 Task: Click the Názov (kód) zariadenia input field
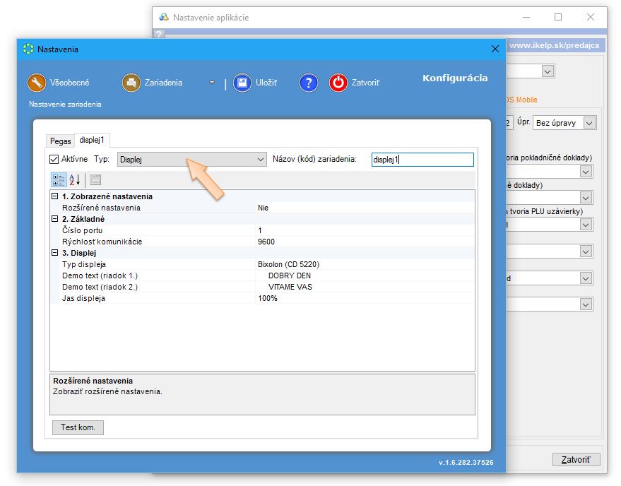pyautogui.click(x=422, y=160)
